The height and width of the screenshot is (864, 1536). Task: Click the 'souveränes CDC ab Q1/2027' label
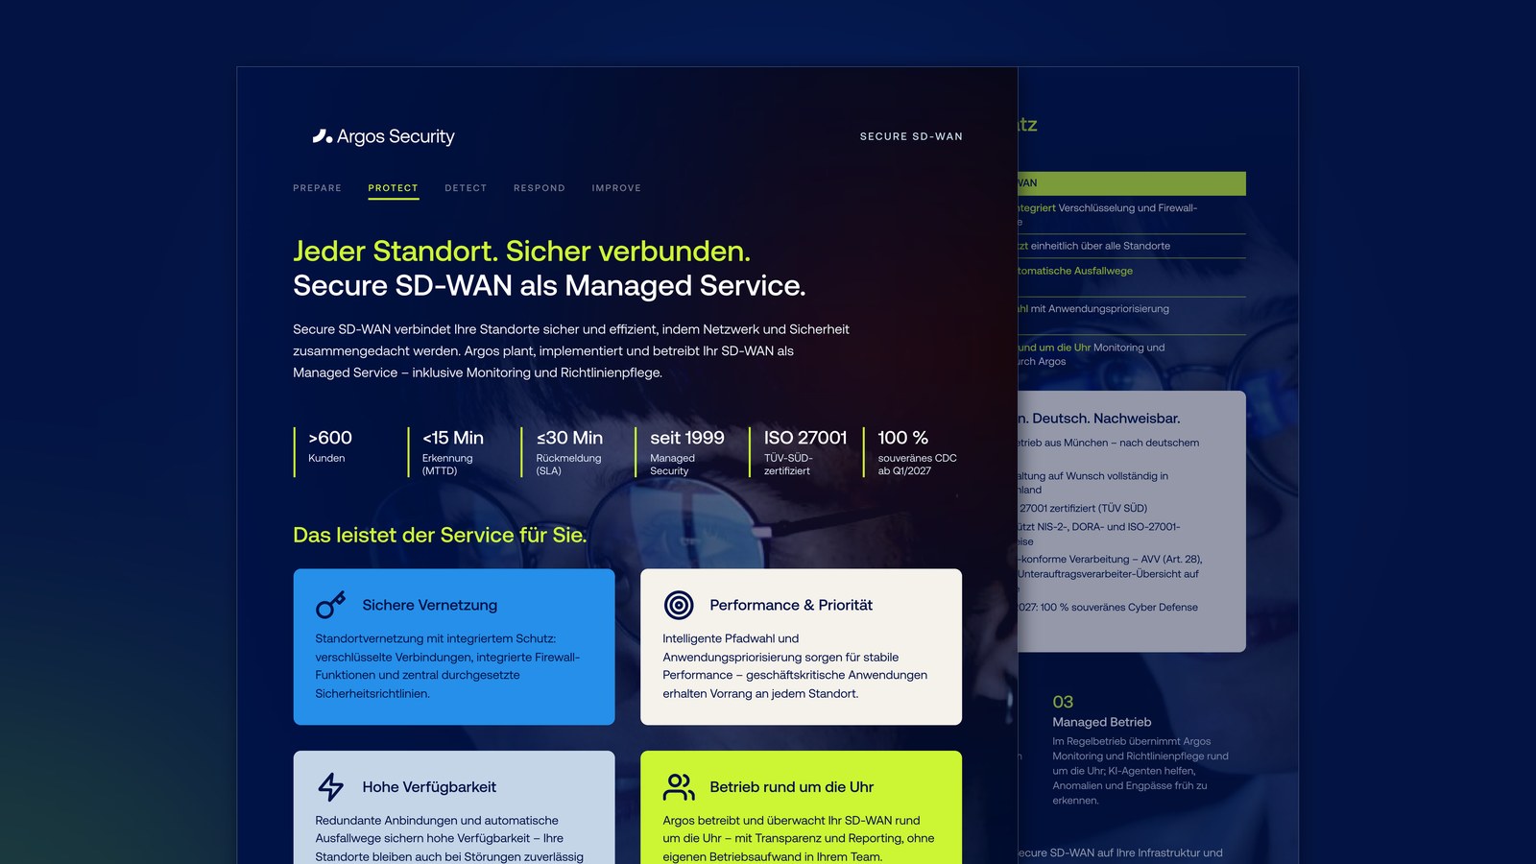click(917, 465)
